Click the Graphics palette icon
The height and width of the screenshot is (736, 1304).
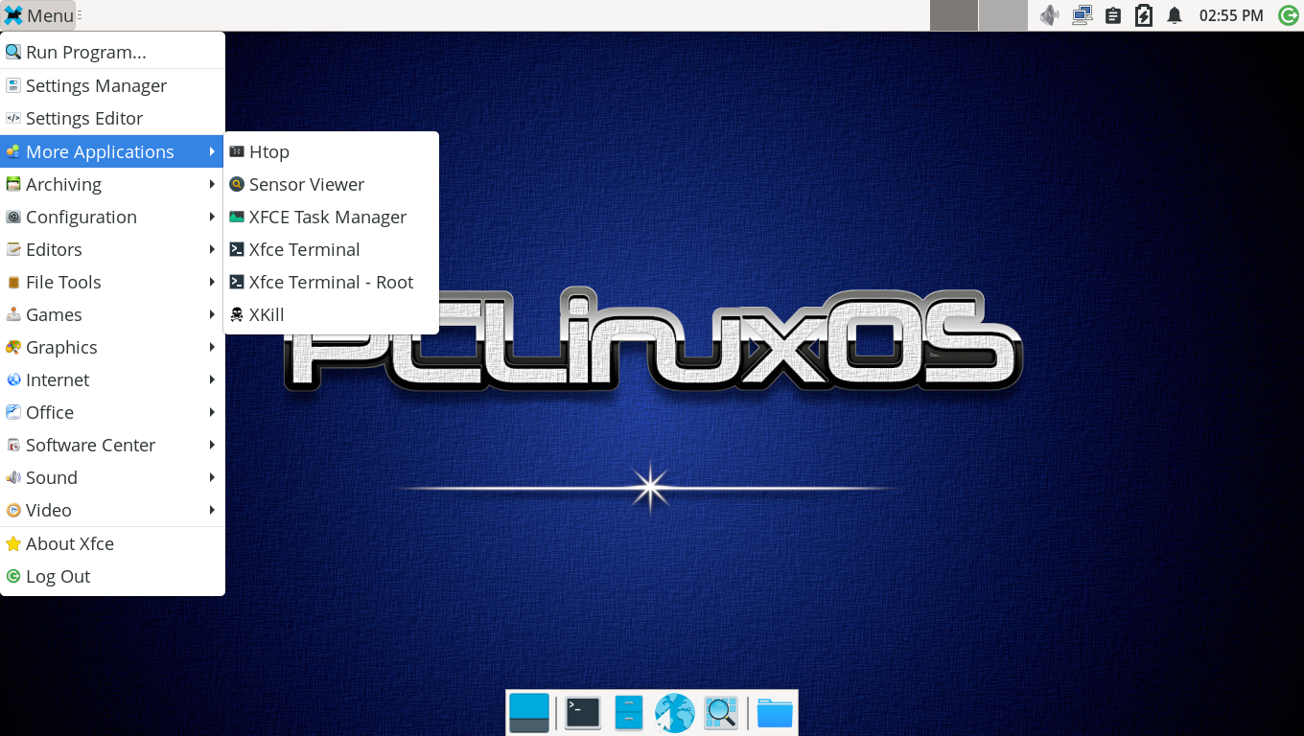click(13, 347)
